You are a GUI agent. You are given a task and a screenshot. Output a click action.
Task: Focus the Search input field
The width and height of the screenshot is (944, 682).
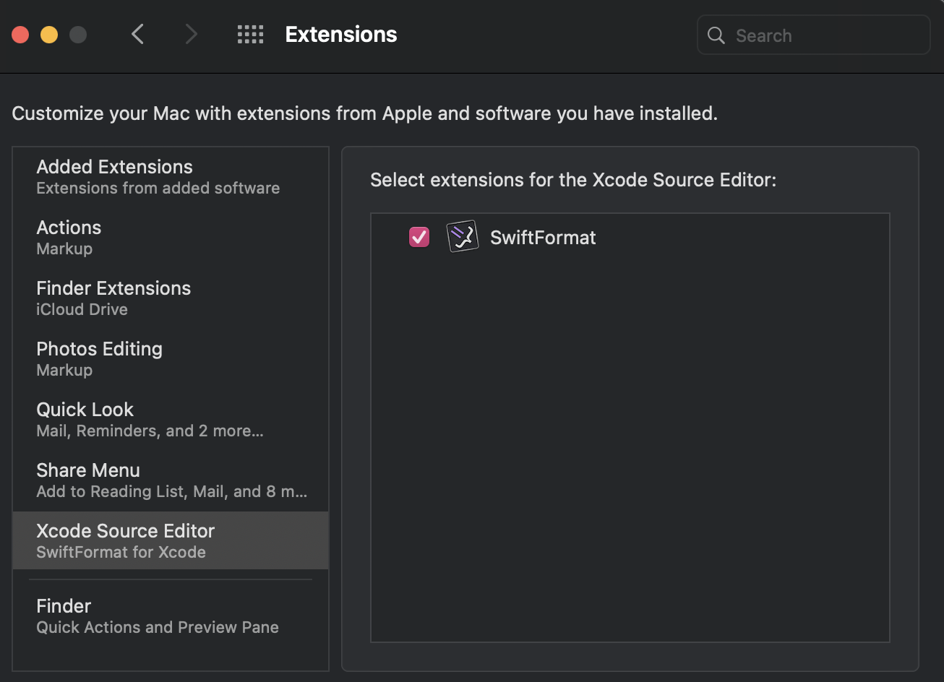point(813,35)
